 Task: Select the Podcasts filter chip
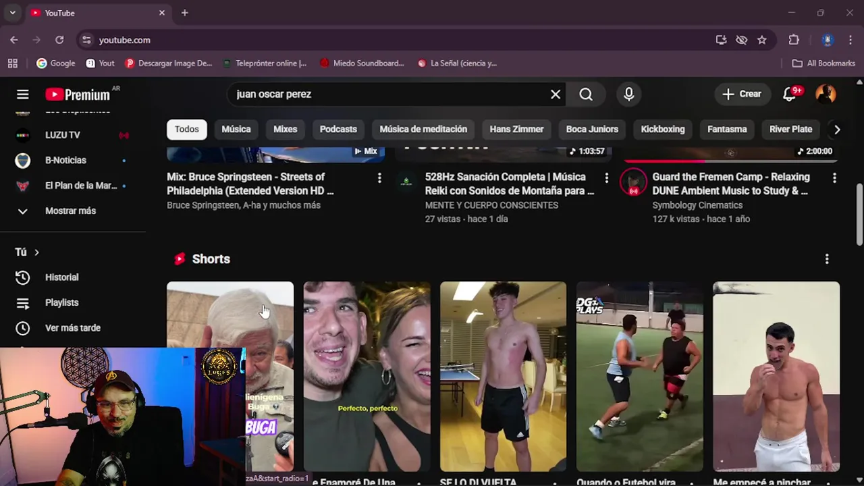coord(338,129)
